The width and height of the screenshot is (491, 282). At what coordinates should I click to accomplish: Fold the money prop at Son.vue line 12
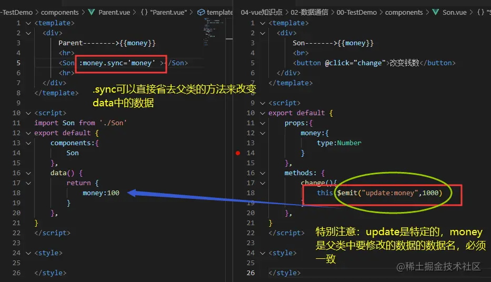tap(263, 133)
